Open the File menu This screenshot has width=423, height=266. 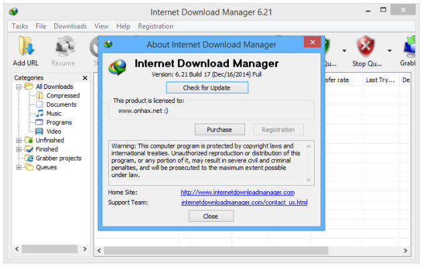coord(41,26)
